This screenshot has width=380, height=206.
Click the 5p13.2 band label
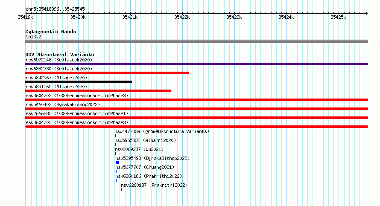click(33, 37)
